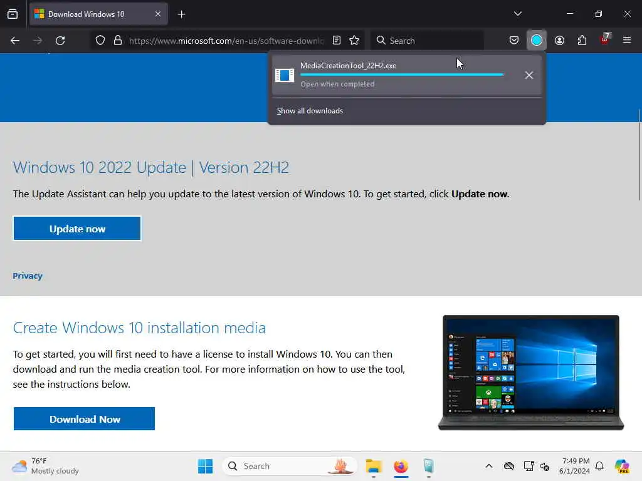Focus the Firefox Search box
642x481 pixels.
coord(428,41)
